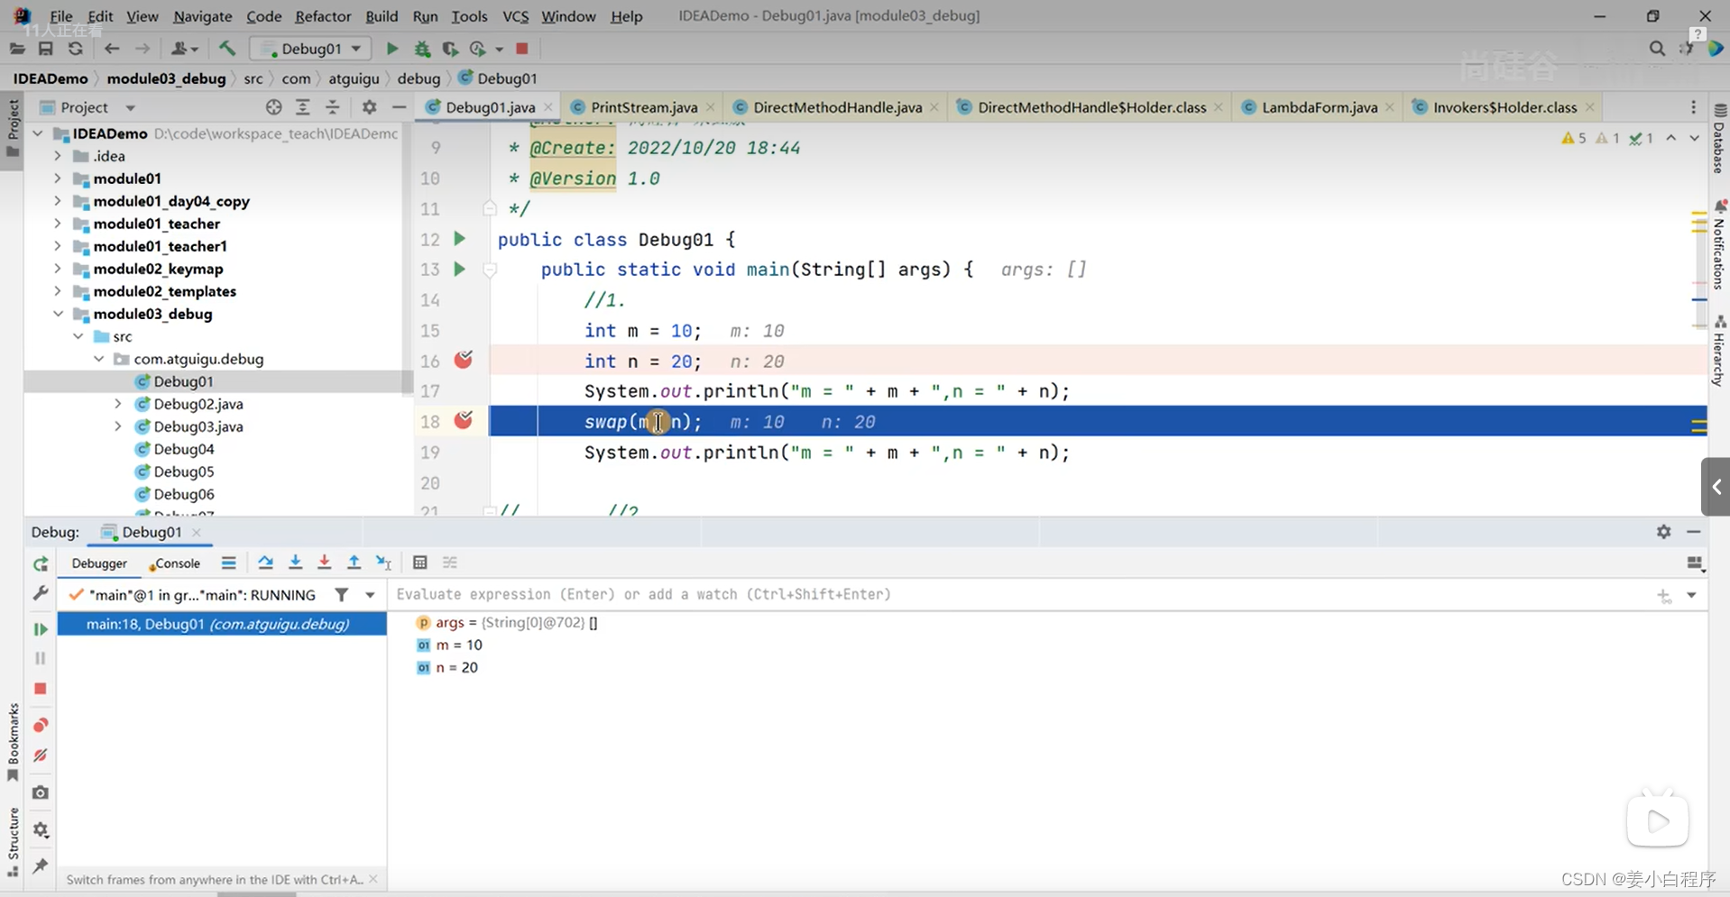Click the Reload from disk icon
1730x897 pixels.
(x=76, y=49)
